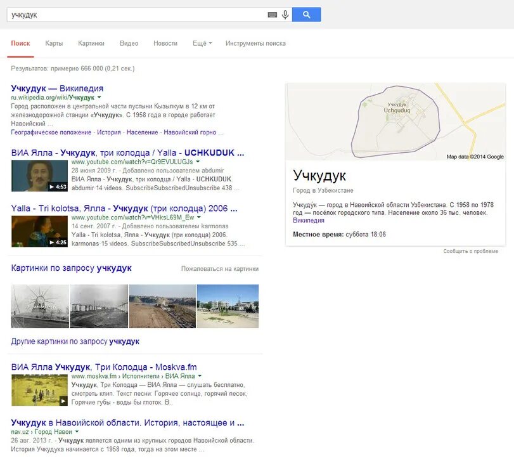The image size is (514, 461).
Task: Open the История sublink under Wikipedia result
Action: (109, 132)
